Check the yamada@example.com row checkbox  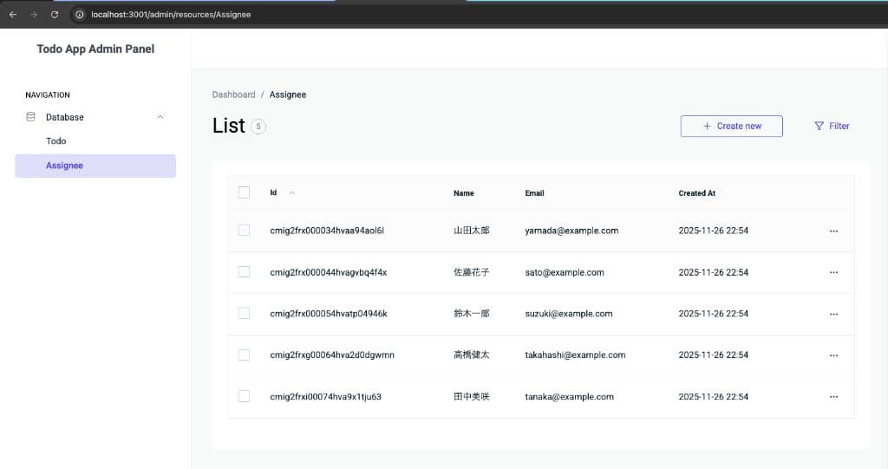(x=244, y=230)
